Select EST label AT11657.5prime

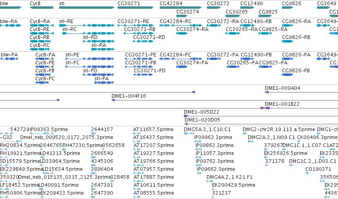153,129
